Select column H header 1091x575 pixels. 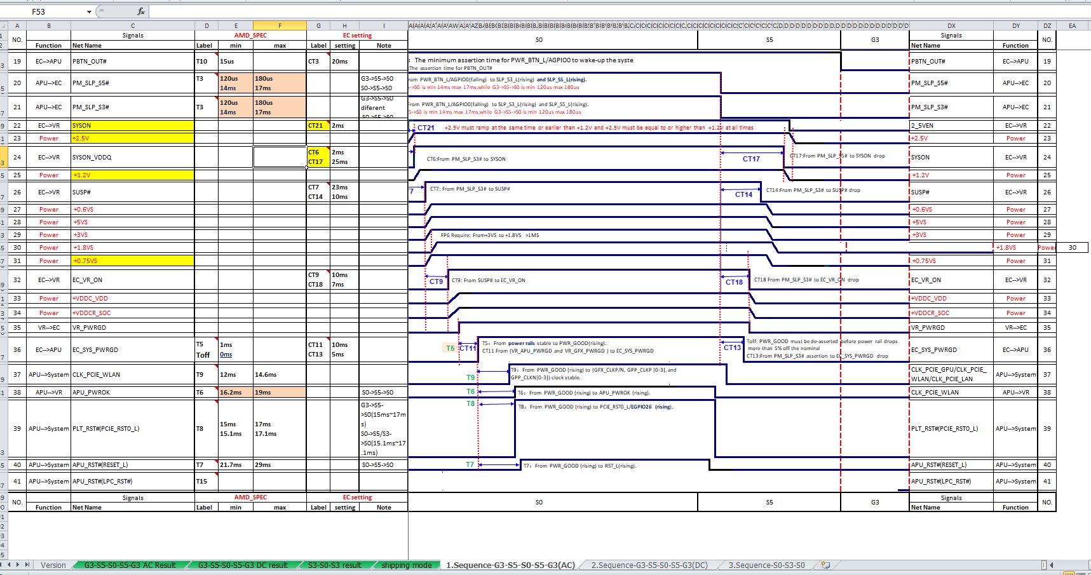pos(344,26)
